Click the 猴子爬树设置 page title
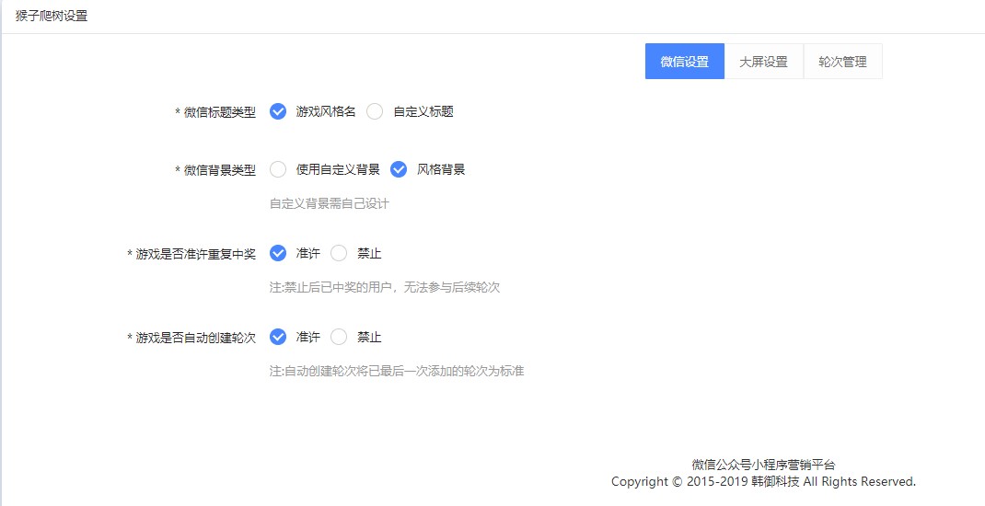 pos(52,17)
